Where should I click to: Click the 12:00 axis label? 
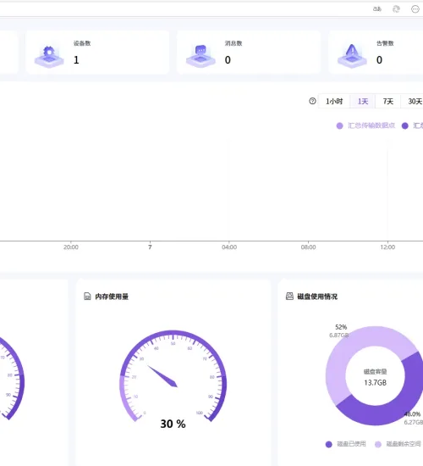pos(387,247)
